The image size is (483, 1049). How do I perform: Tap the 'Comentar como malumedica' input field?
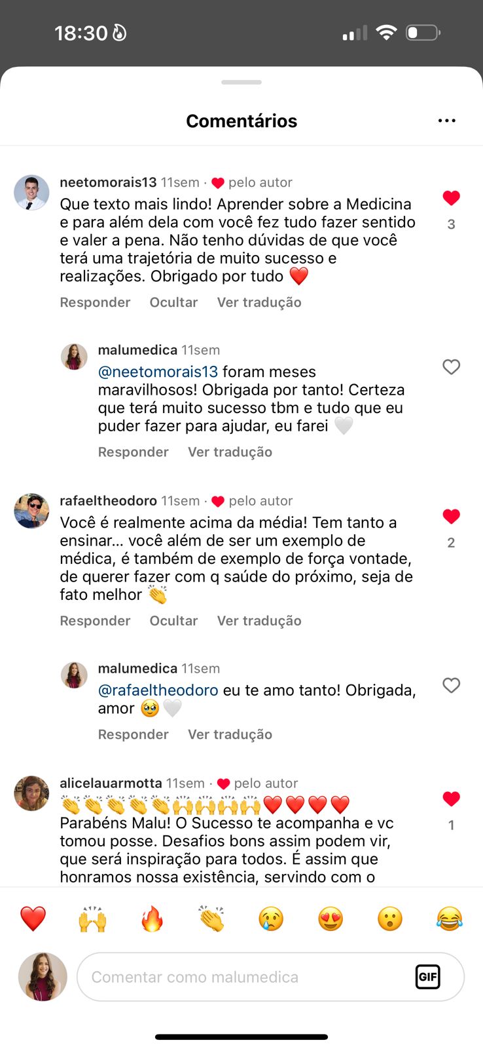(x=249, y=977)
